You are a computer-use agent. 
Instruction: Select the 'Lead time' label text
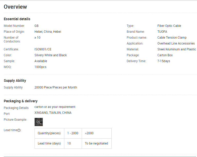11,130
